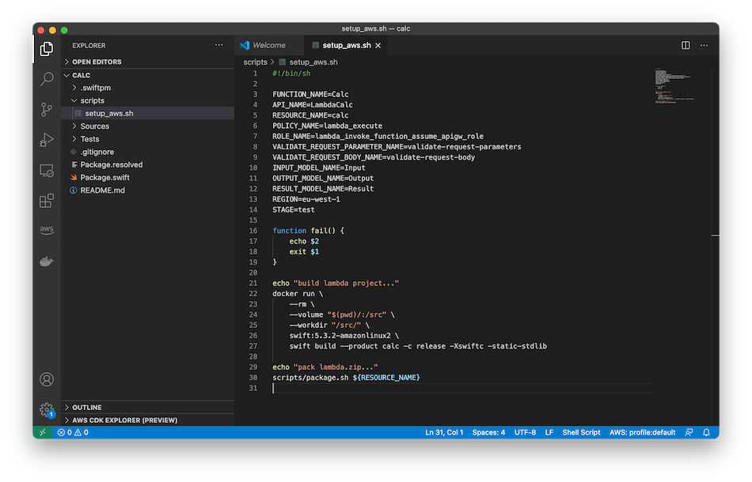
Task: Open the notifications bell
Action: click(x=706, y=432)
